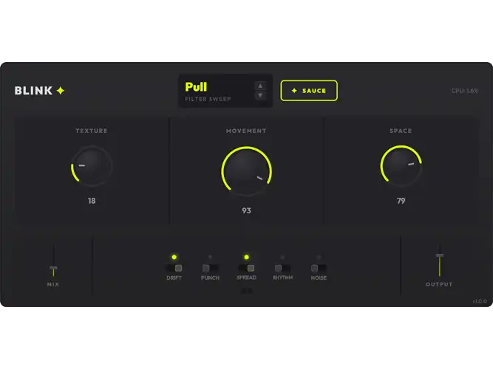Click the lit Drift indicator LED
Viewport: 493px width, 369px height.
174,258
